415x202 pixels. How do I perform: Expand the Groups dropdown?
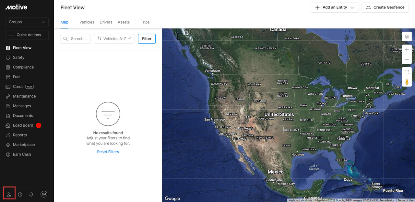coord(27,22)
